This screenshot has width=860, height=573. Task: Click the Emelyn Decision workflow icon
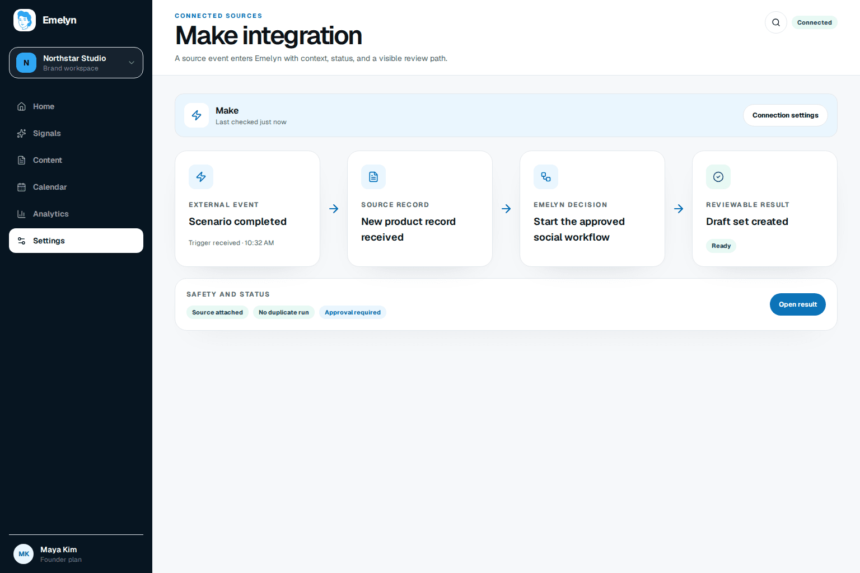[x=546, y=177]
